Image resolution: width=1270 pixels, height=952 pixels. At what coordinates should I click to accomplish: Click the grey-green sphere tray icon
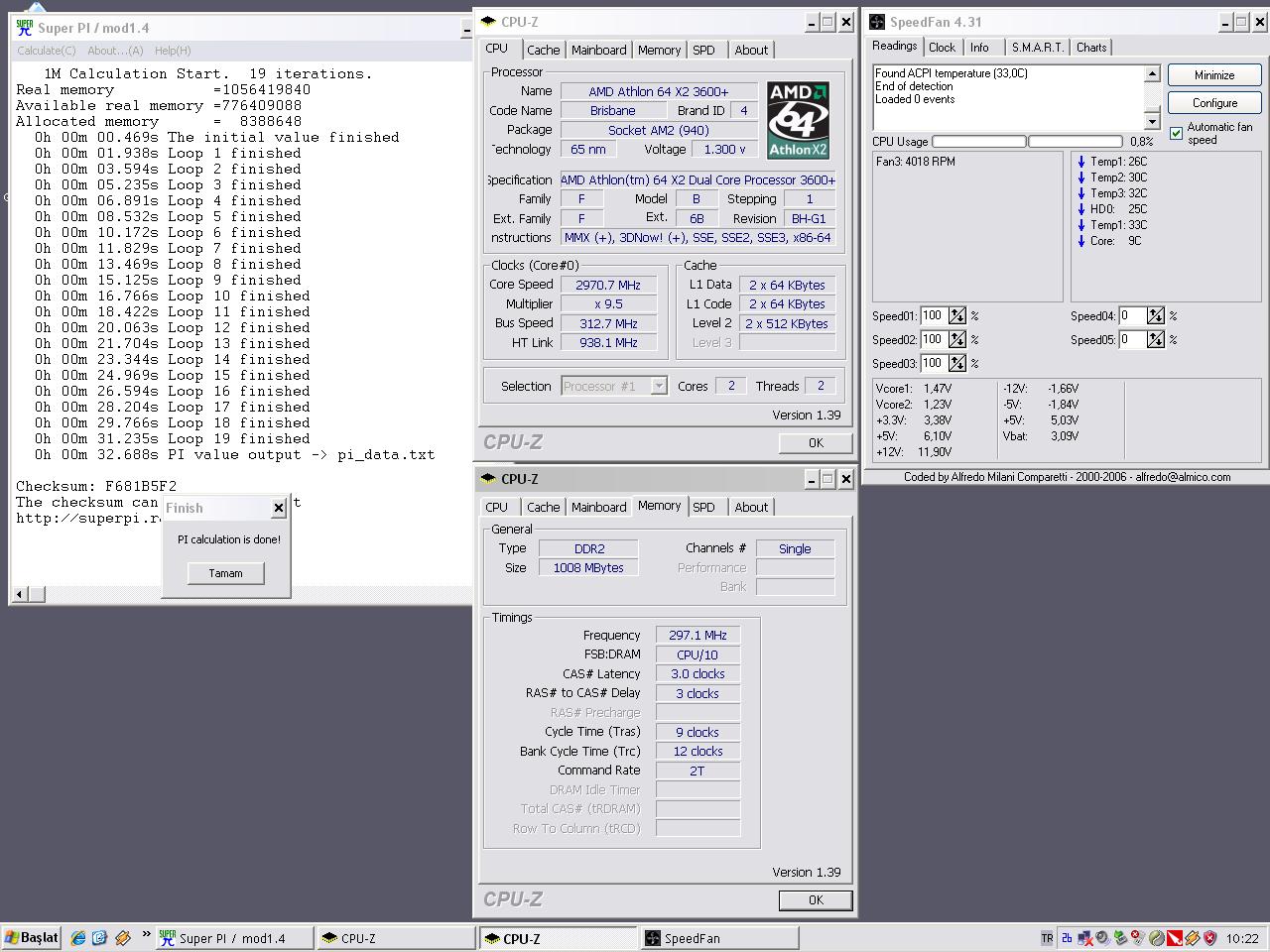coord(1157,938)
